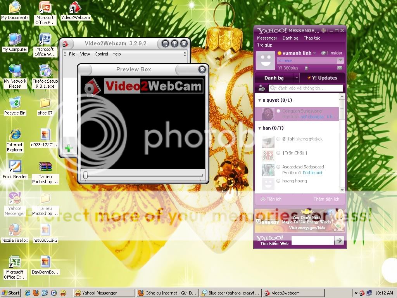Select the DayDanhBo file icon
Viewport: 397px width, 298px height.
(45, 265)
